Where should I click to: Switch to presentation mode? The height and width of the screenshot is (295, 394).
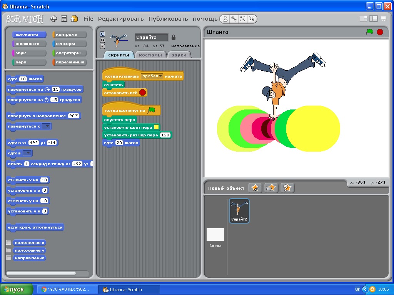(x=384, y=19)
